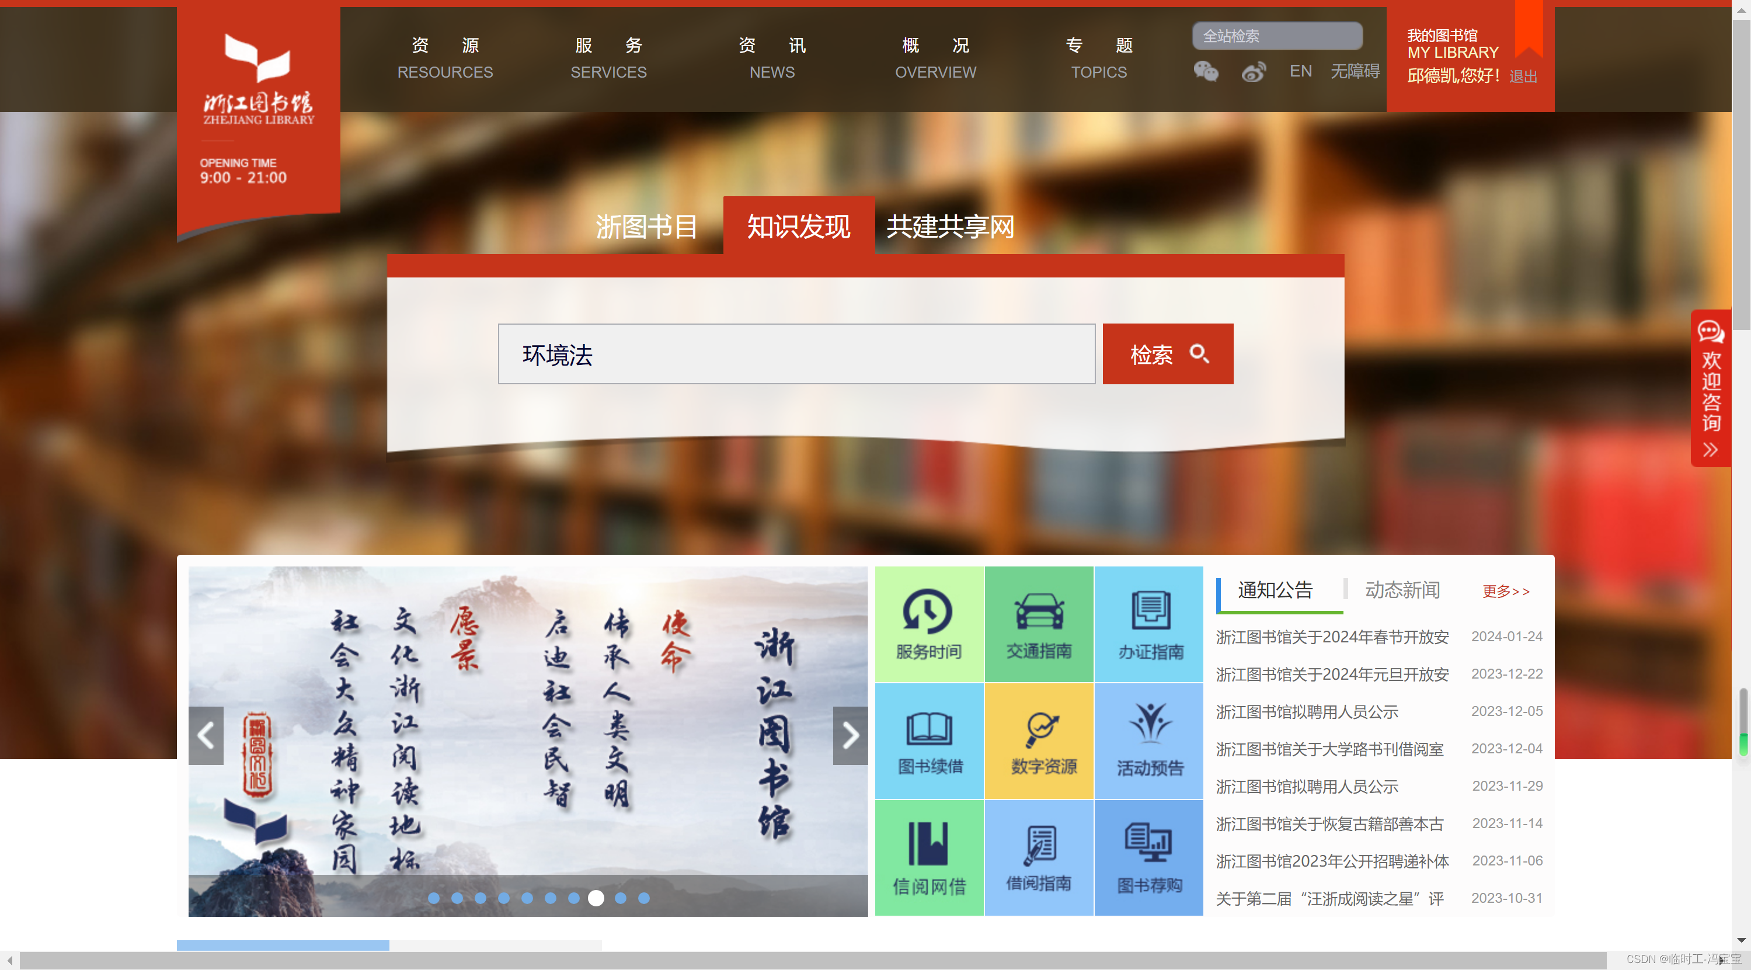Click the 退出 logout link
This screenshot has height=970, width=1751.
[1523, 77]
